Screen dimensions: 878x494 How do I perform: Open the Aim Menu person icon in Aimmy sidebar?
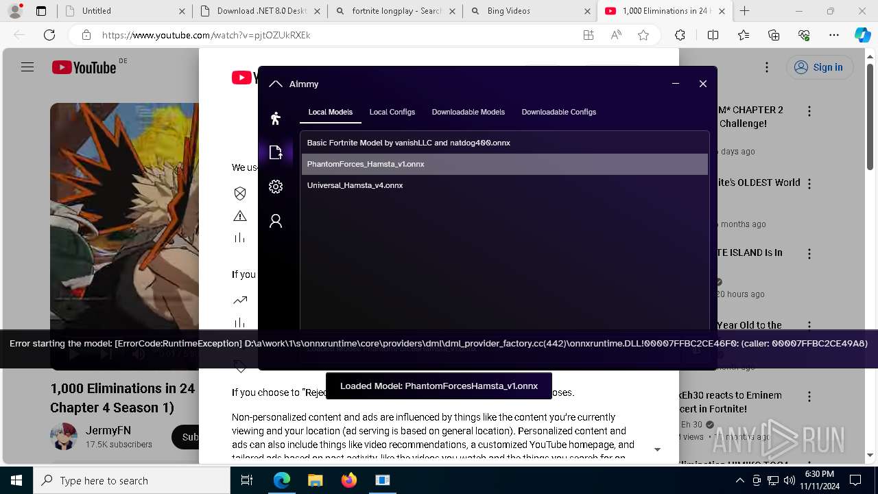point(276,118)
